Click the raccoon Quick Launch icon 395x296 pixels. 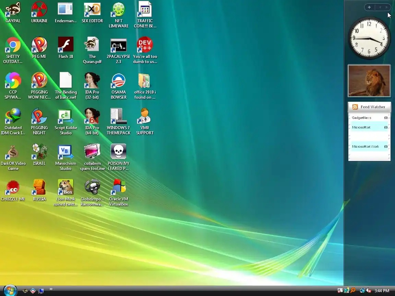click(25, 291)
